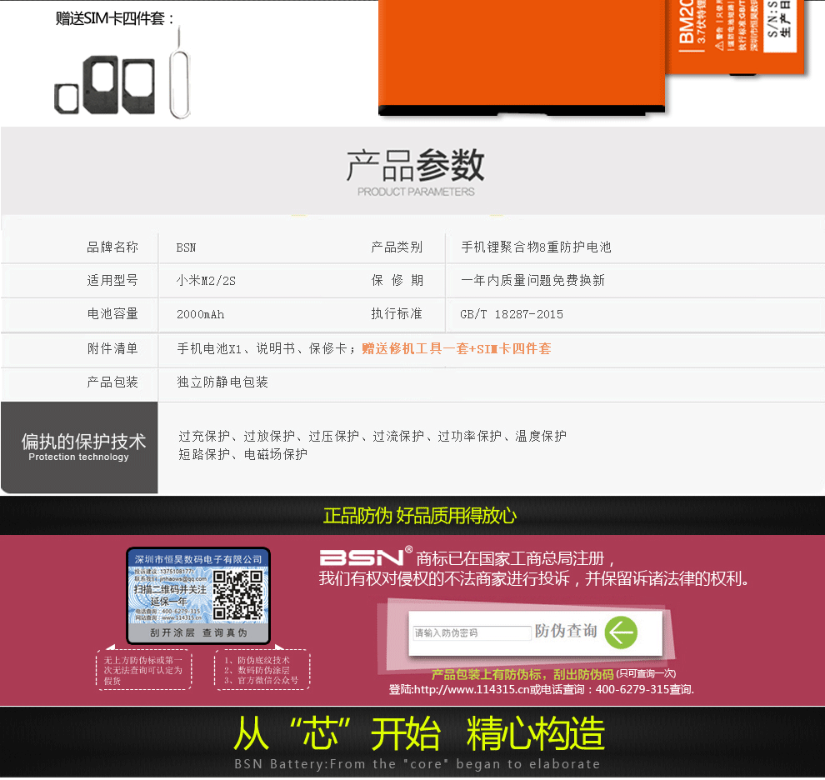
Task: Click the QR code on anti-counterfeit label
Action: pyautogui.click(x=237, y=595)
